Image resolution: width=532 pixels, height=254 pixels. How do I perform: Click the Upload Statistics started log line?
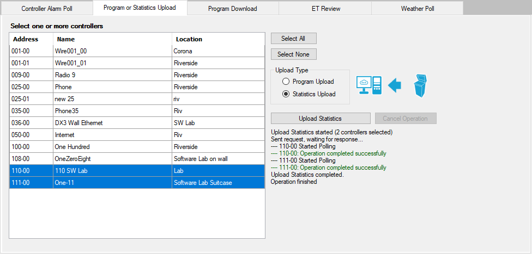point(332,132)
